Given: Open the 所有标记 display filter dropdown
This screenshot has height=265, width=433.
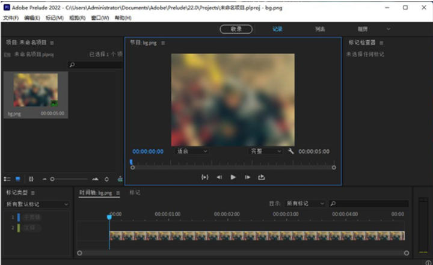Looking at the screenshot, I should pos(306,204).
